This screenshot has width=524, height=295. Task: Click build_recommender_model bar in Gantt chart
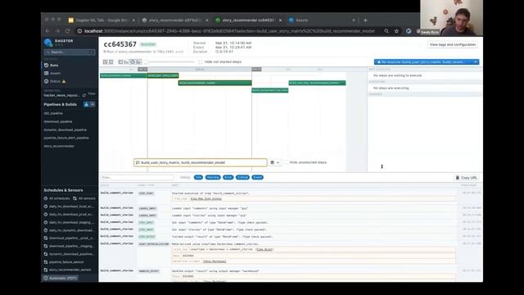(215, 83)
